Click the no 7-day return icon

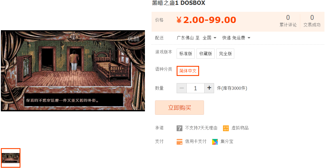click(179, 128)
